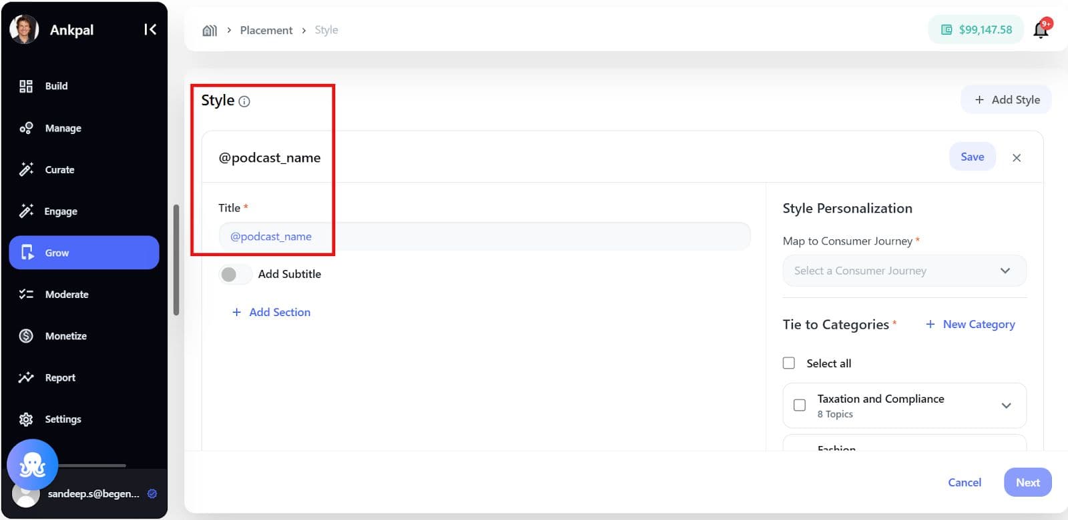Screen dimensions: 1068x520
Task: Open the notifications bell
Action: [x=1041, y=30]
